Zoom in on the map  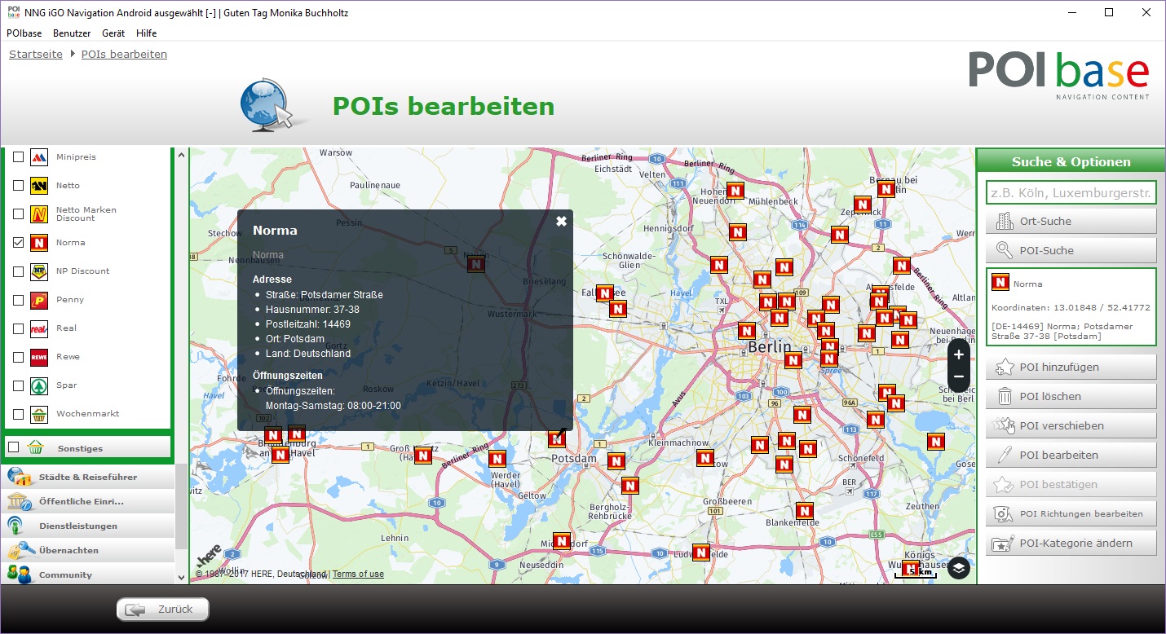[958, 354]
